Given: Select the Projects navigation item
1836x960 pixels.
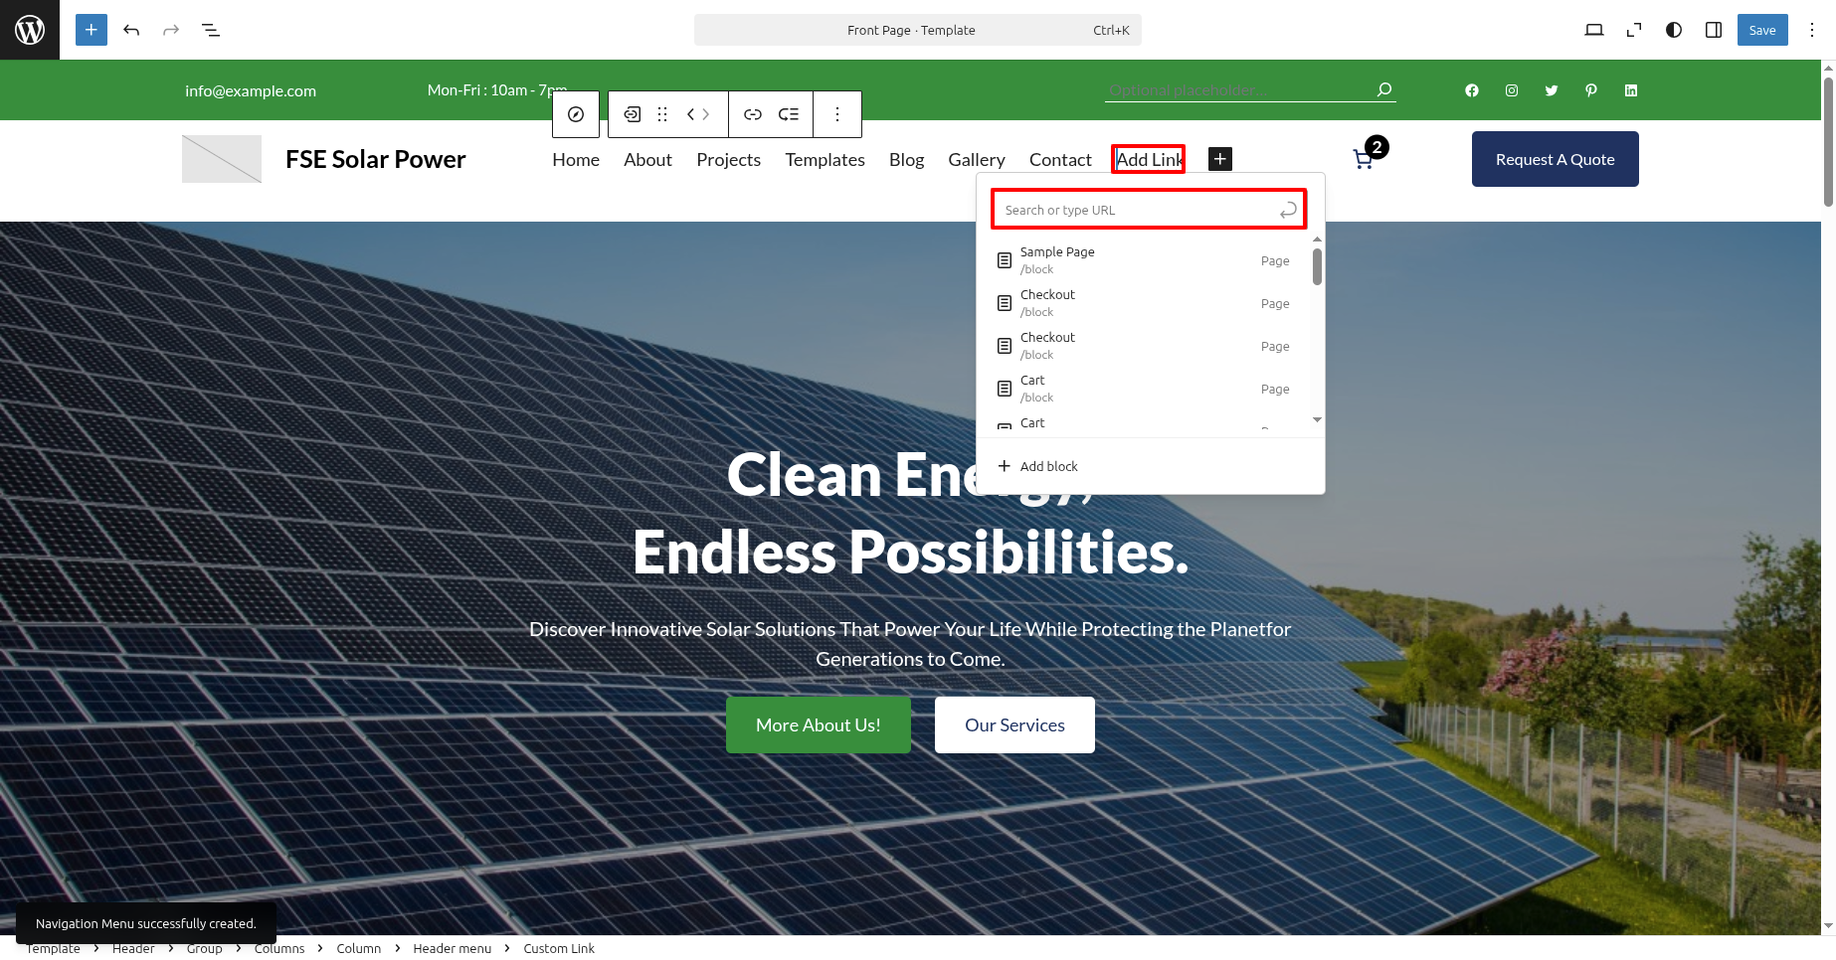Looking at the screenshot, I should click(729, 160).
